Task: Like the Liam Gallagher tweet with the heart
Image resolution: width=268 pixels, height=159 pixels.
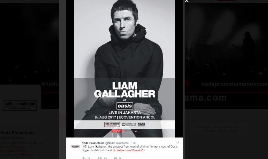Action: click(x=116, y=158)
